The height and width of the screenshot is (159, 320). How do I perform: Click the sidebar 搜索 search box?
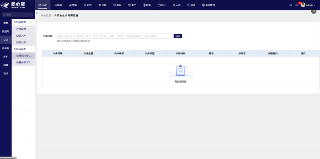(18, 15)
